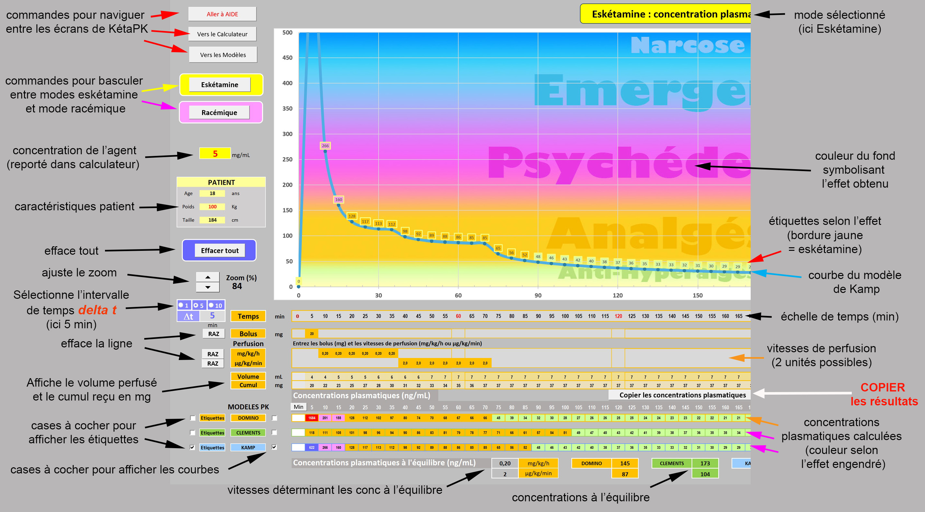Switch to Racémique mode
Screen dimensions: 925x512
[219, 112]
